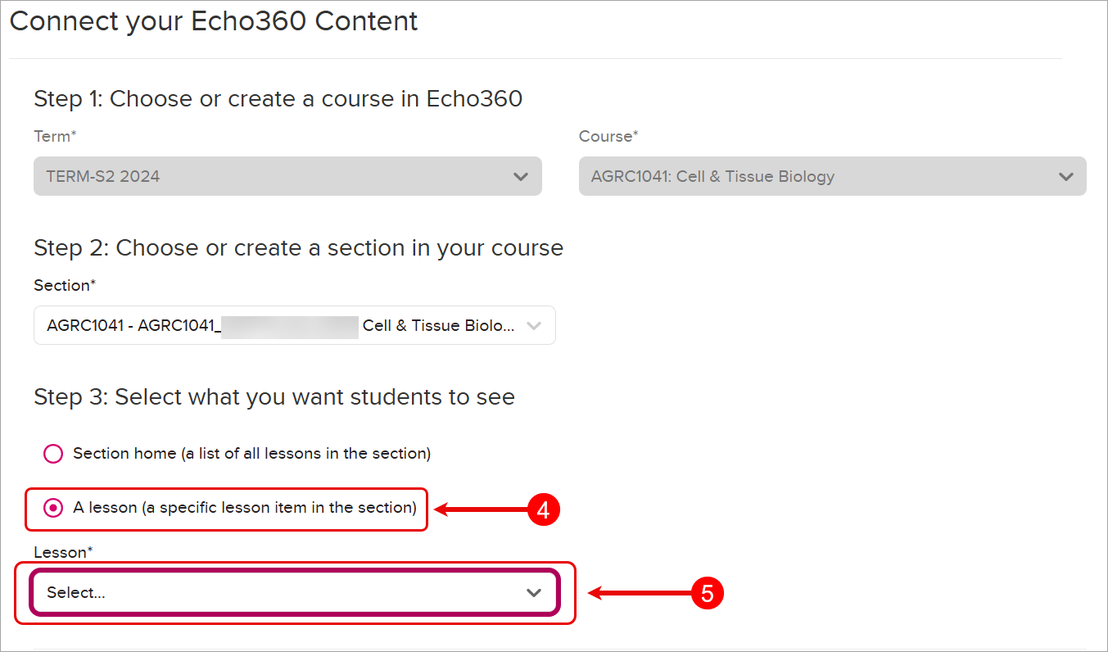Click the Lesson 'Select...' placeholder text
The width and height of the screenshot is (1108, 652).
pos(76,593)
